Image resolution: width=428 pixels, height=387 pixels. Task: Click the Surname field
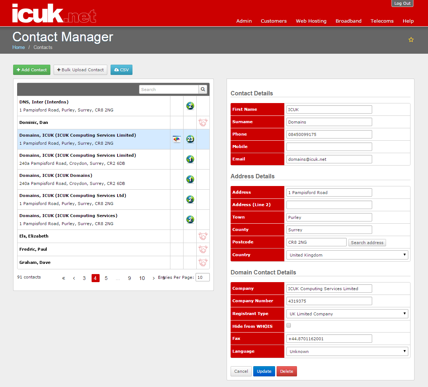(x=329, y=122)
